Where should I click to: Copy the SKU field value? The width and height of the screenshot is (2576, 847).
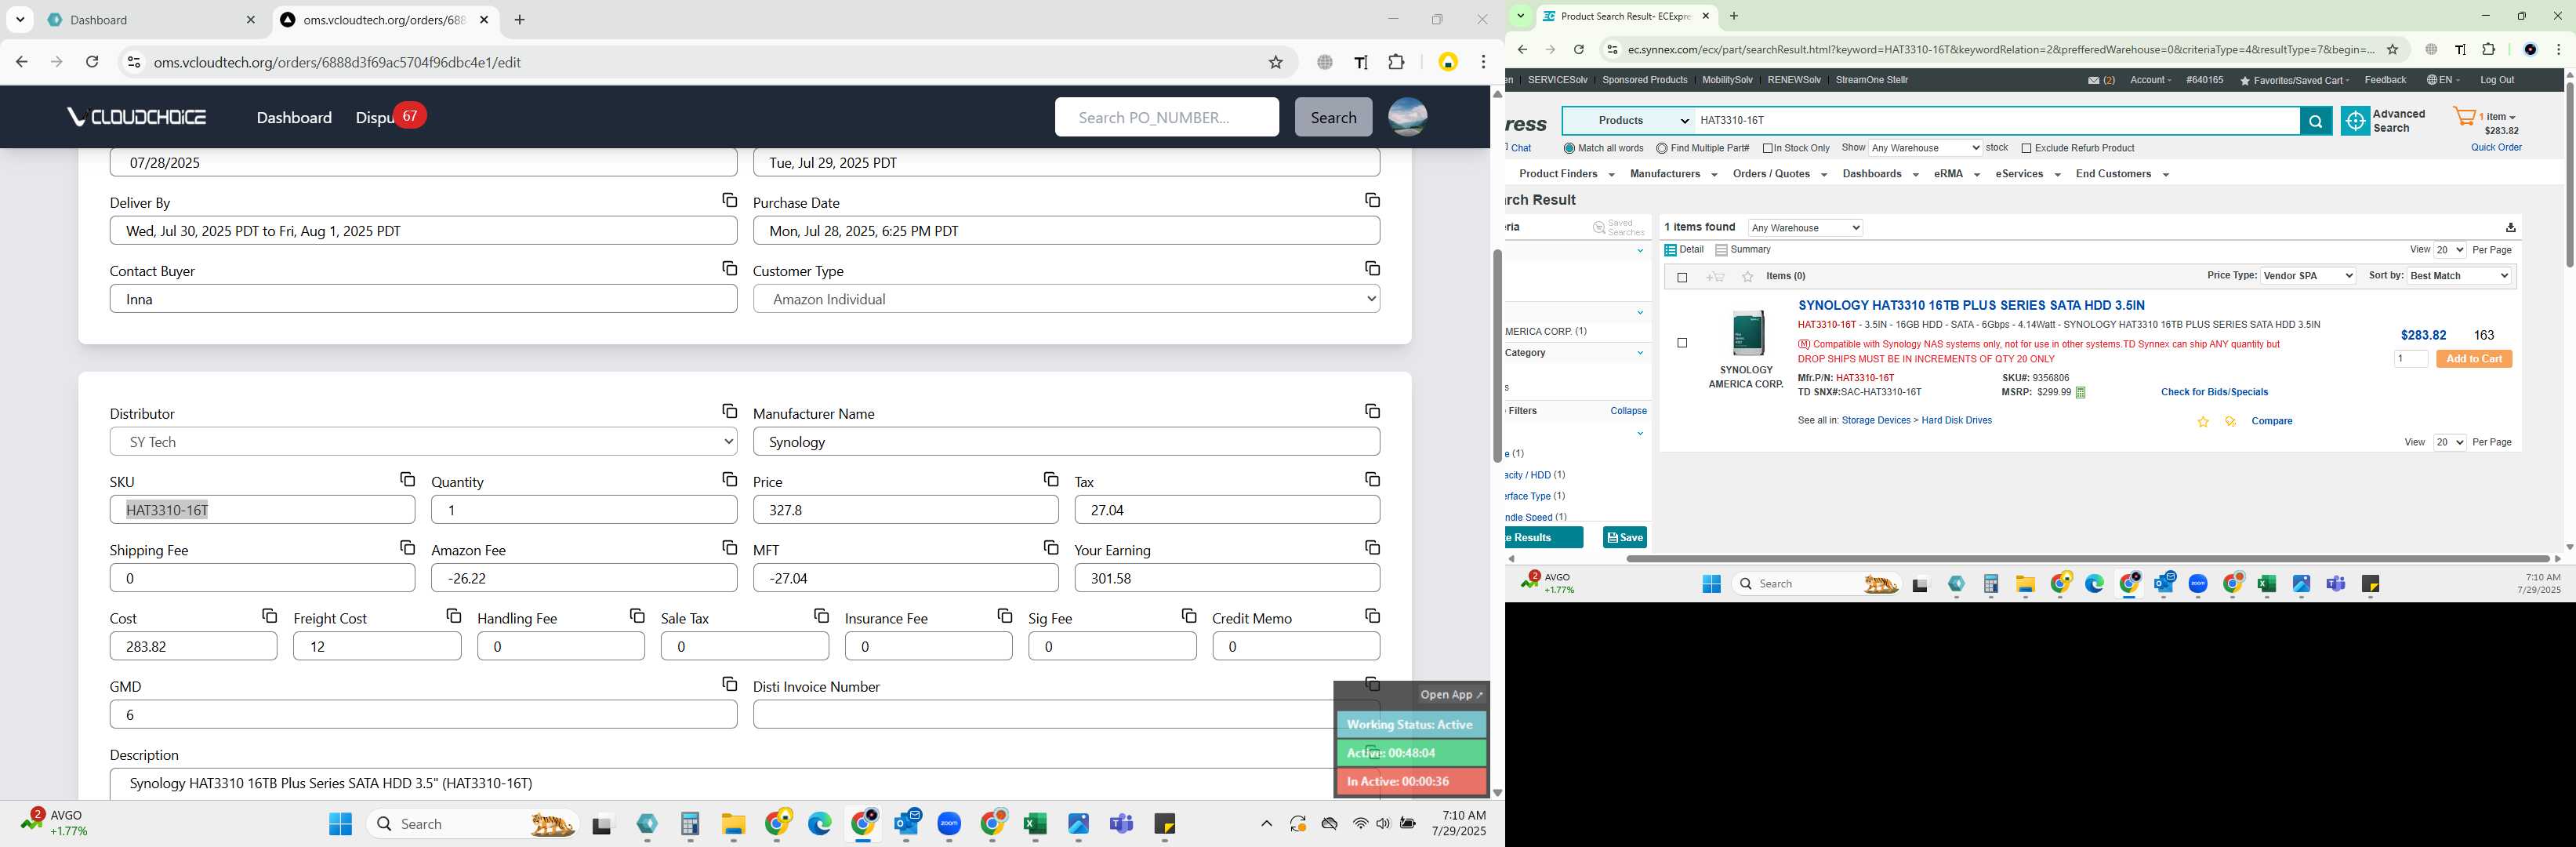(x=407, y=480)
